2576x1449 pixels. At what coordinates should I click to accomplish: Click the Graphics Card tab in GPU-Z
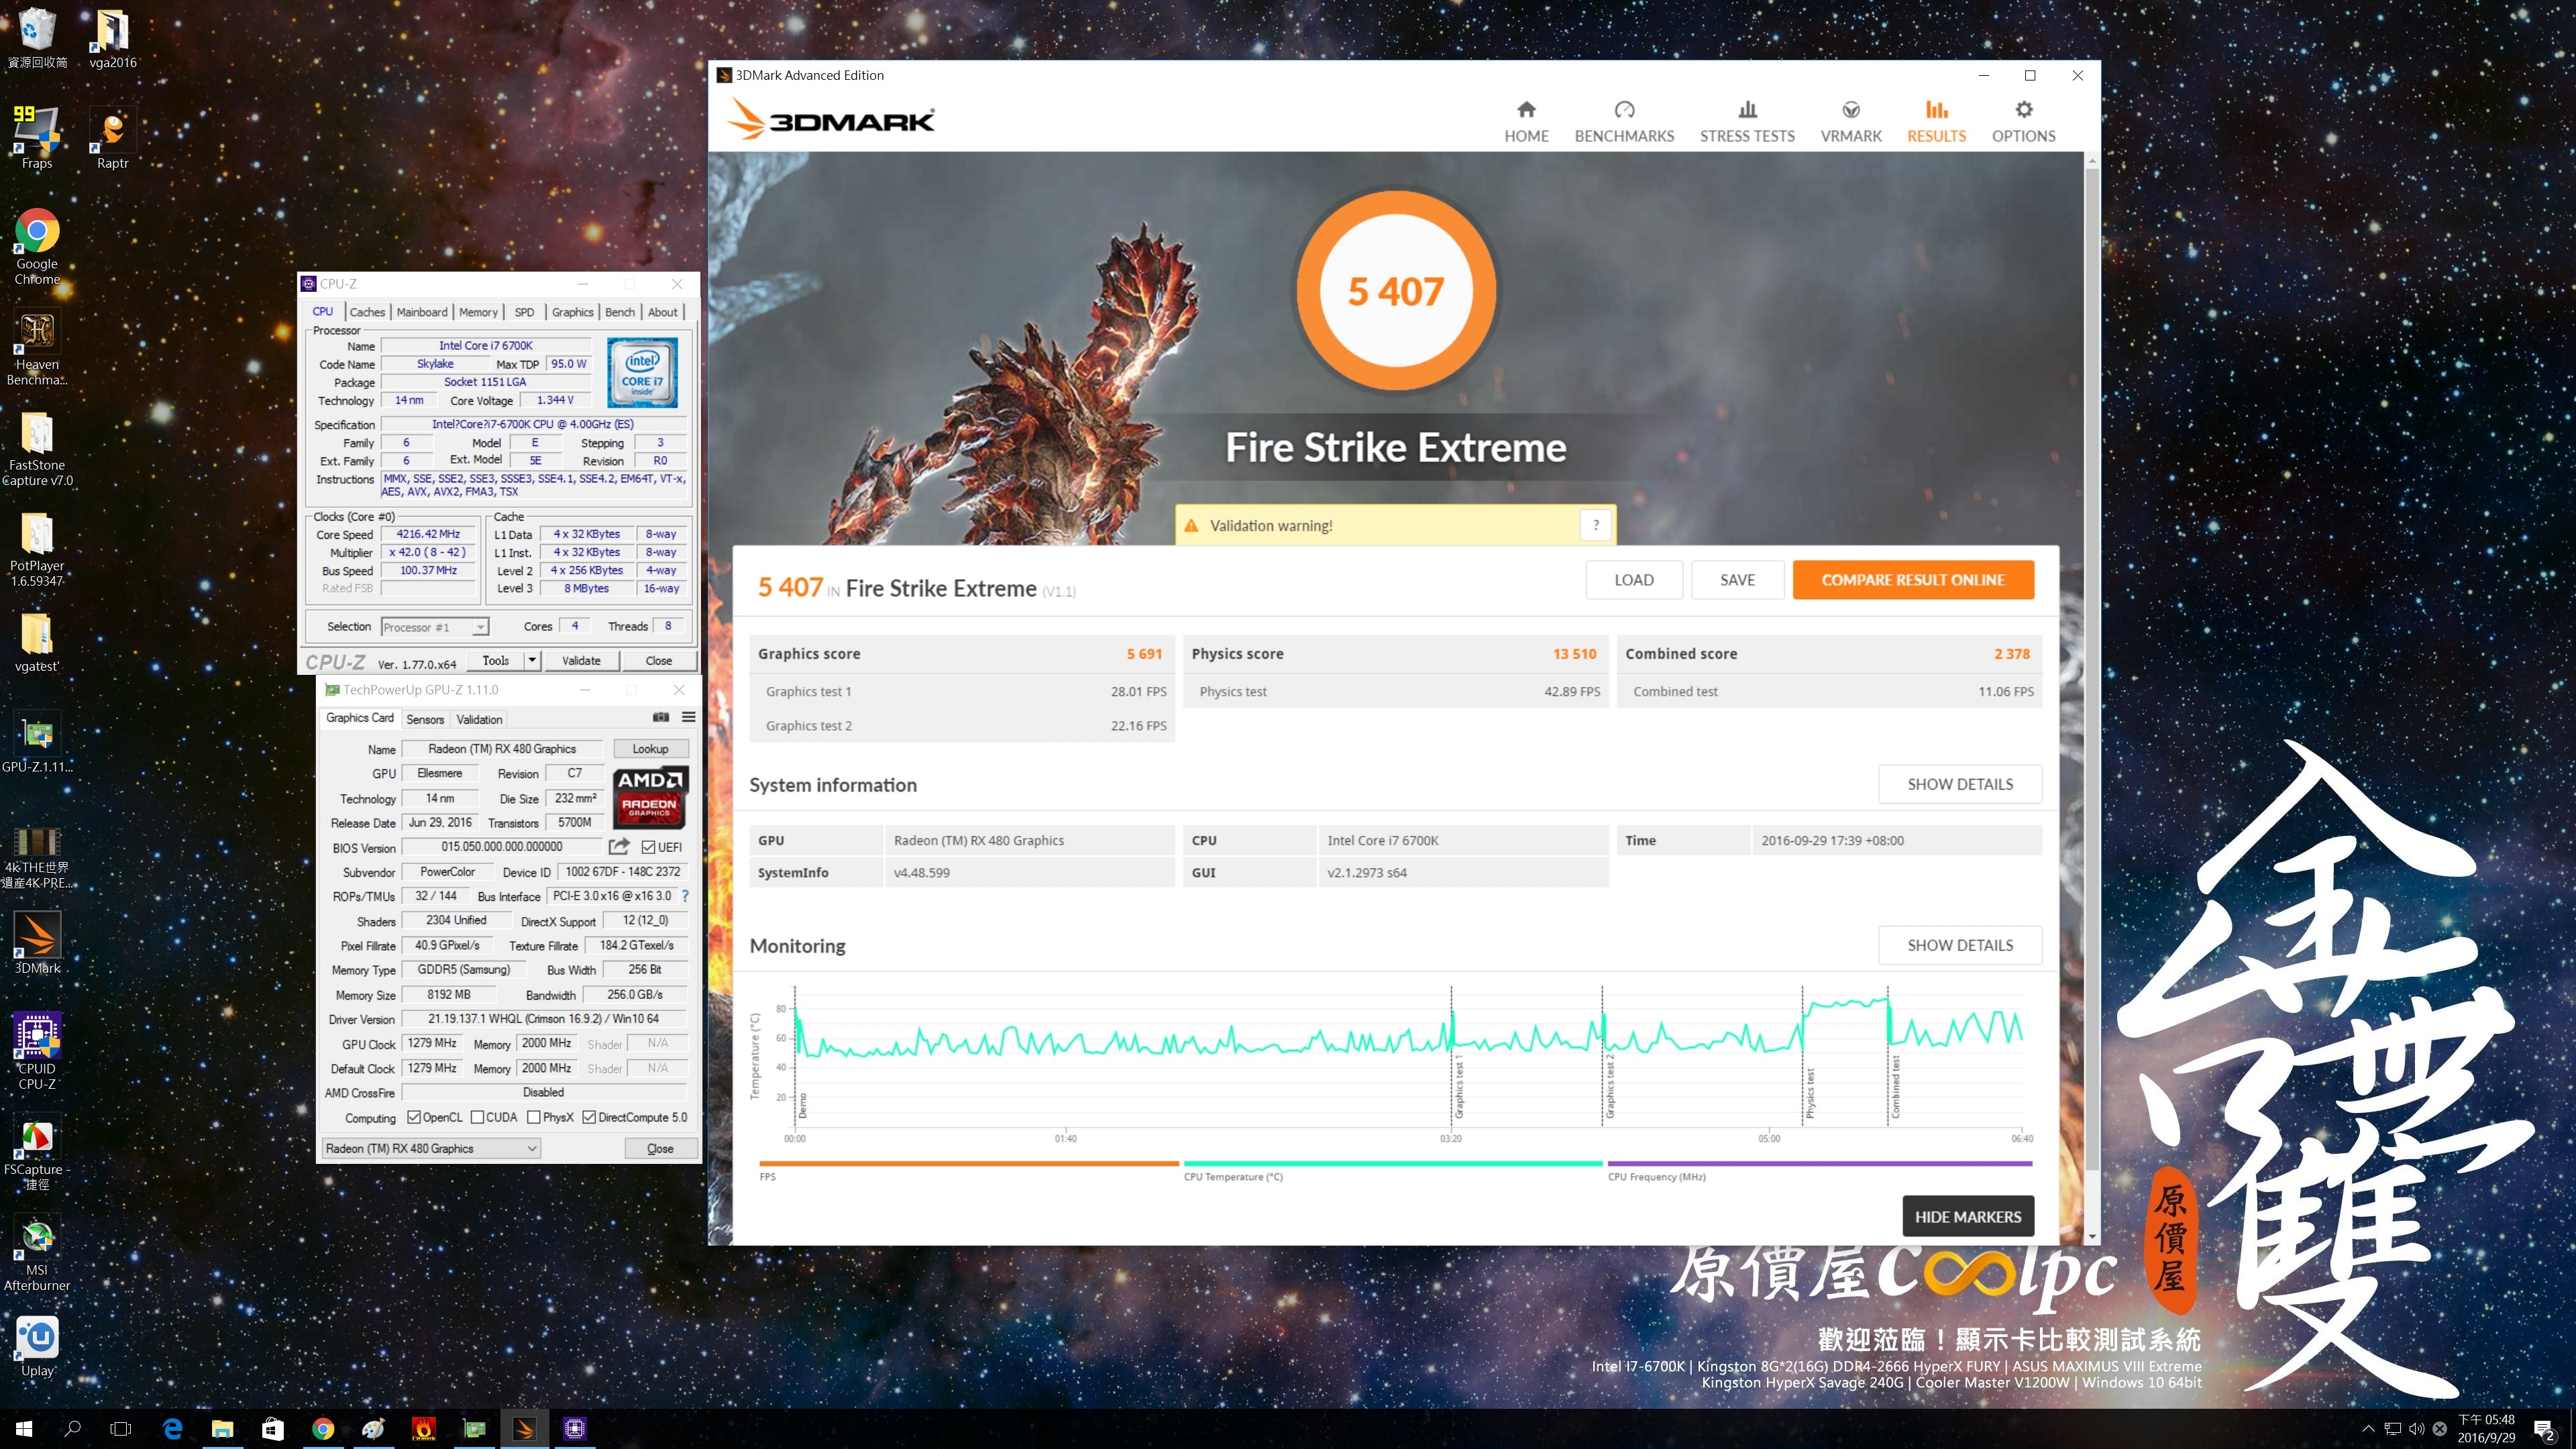pos(360,718)
